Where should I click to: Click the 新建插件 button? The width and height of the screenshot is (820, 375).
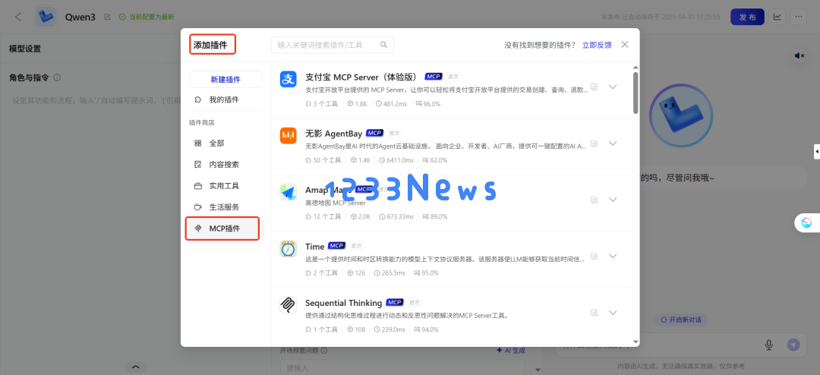point(225,80)
